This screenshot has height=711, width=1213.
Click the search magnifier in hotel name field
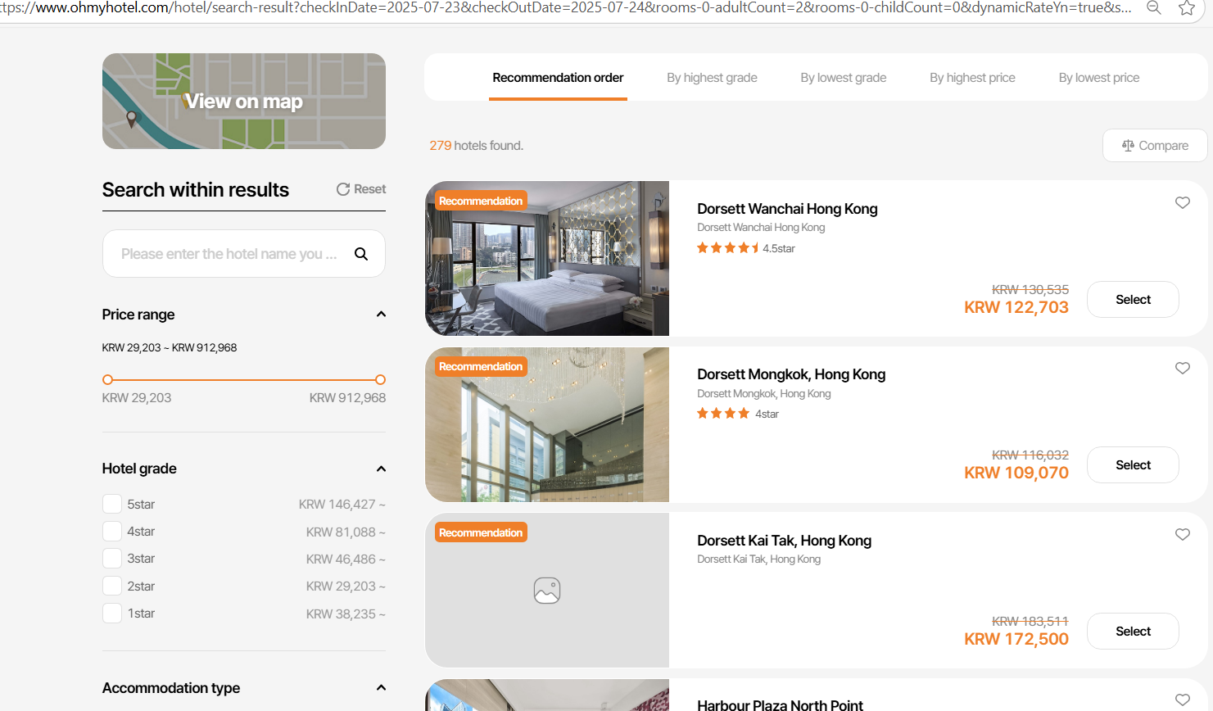point(360,254)
